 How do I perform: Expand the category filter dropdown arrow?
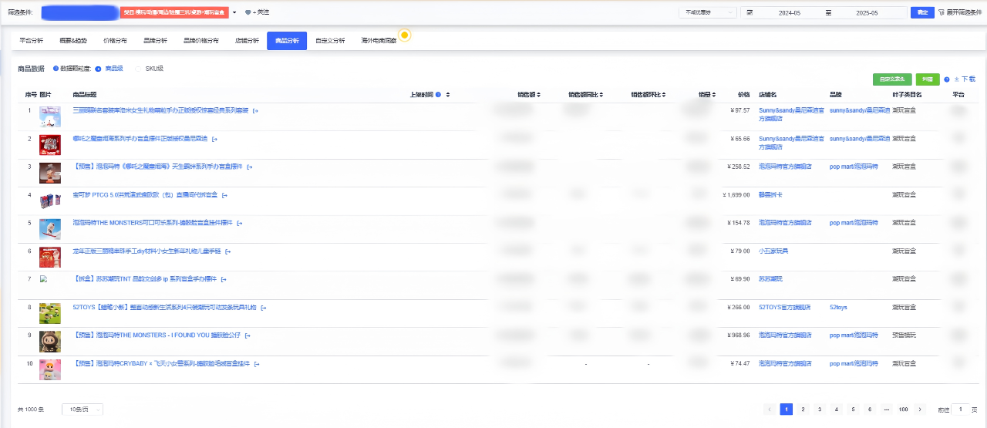(234, 13)
